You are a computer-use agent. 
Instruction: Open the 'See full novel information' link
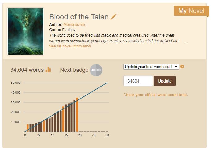(70, 46)
